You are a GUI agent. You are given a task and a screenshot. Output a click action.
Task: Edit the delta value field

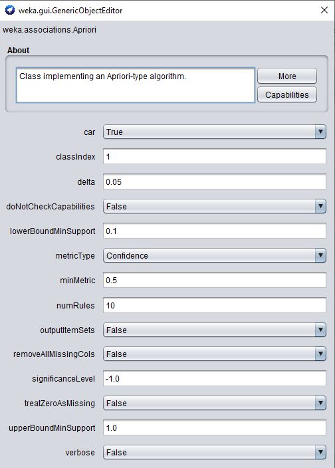pos(215,181)
